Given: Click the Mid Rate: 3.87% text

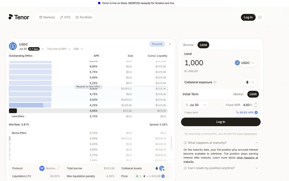Looking at the screenshot, I should (19, 125).
